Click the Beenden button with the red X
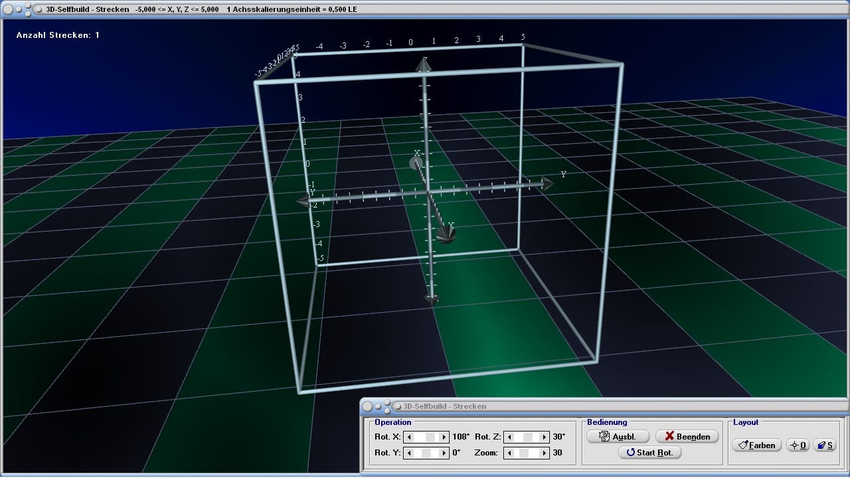This screenshot has height=478, width=850. (x=687, y=436)
